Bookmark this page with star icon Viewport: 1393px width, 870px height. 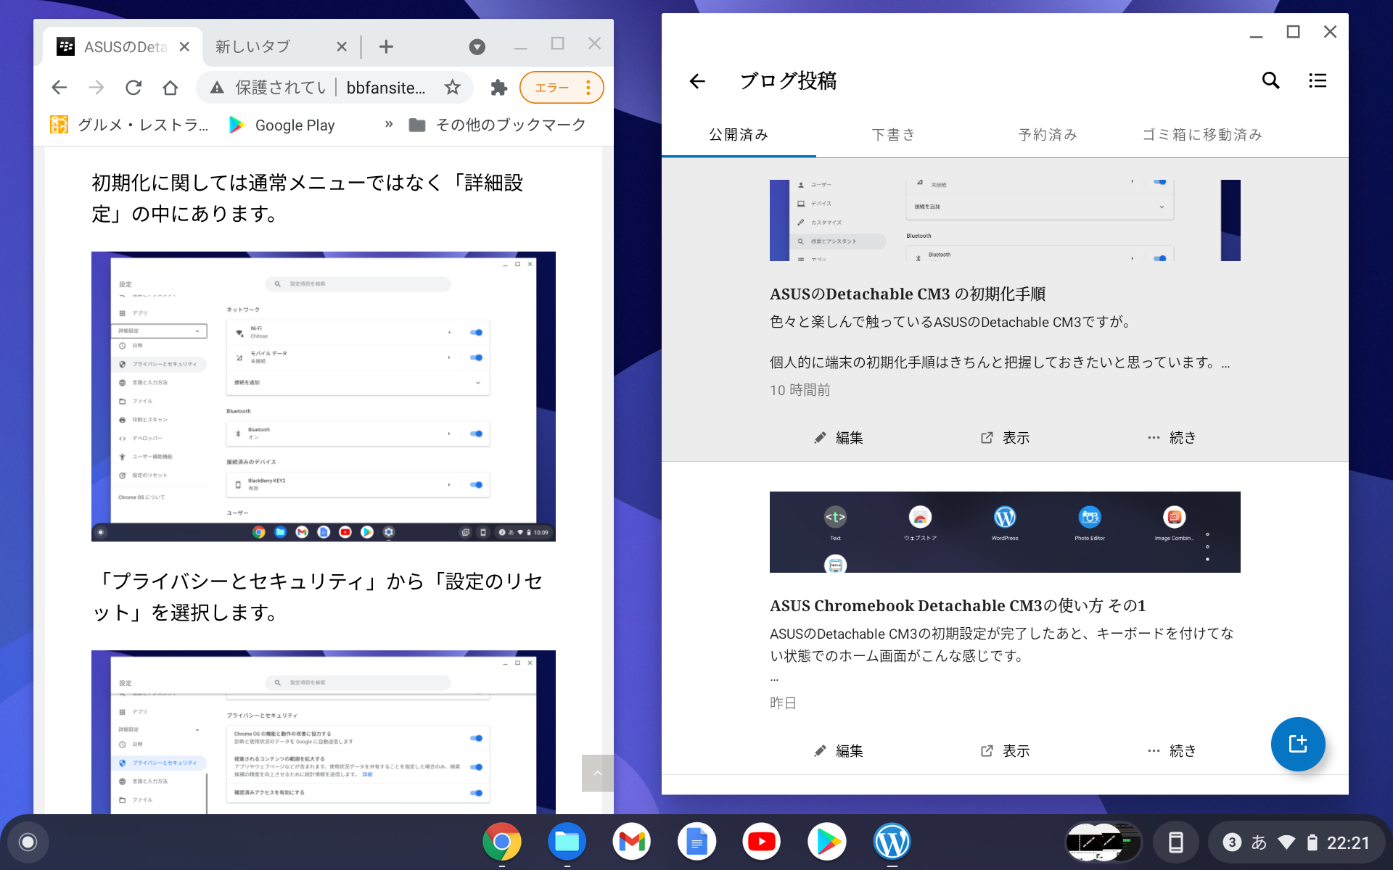(x=453, y=88)
